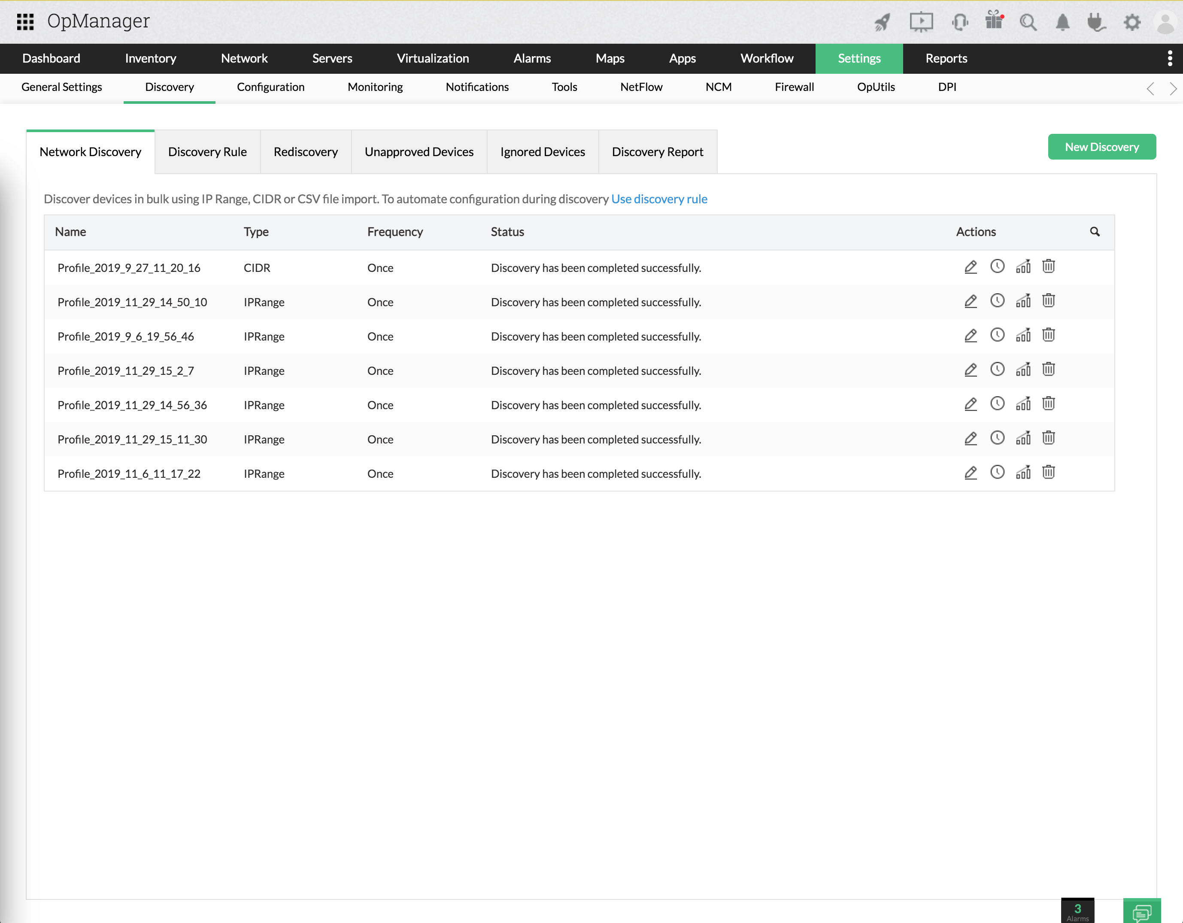1183x923 pixels.
Task: Delete the Profile_2019_11_6_11_17_22 discovery profile
Action: 1048,473
